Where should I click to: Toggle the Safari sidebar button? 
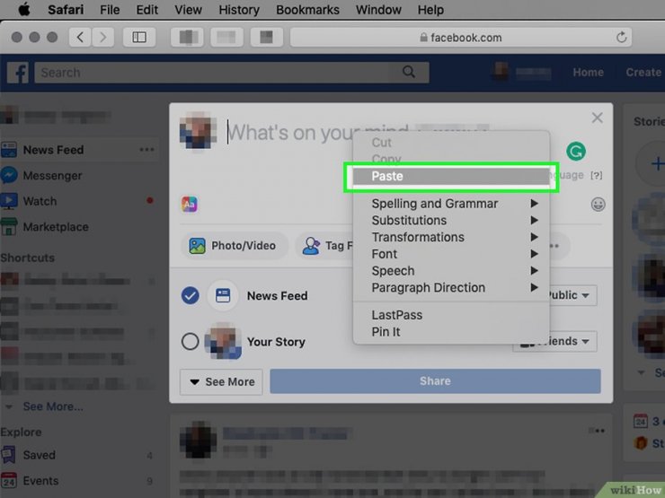point(139,38)
